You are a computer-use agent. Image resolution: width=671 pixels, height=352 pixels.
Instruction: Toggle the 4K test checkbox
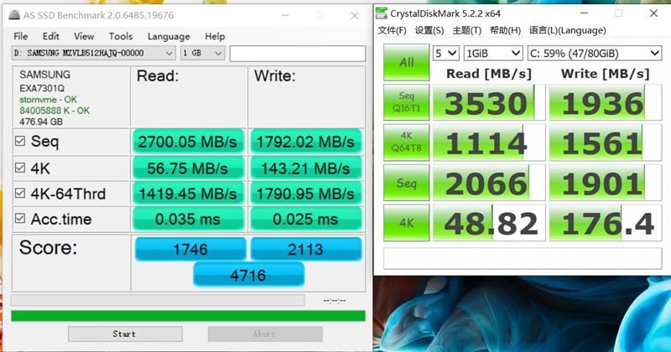19,168
